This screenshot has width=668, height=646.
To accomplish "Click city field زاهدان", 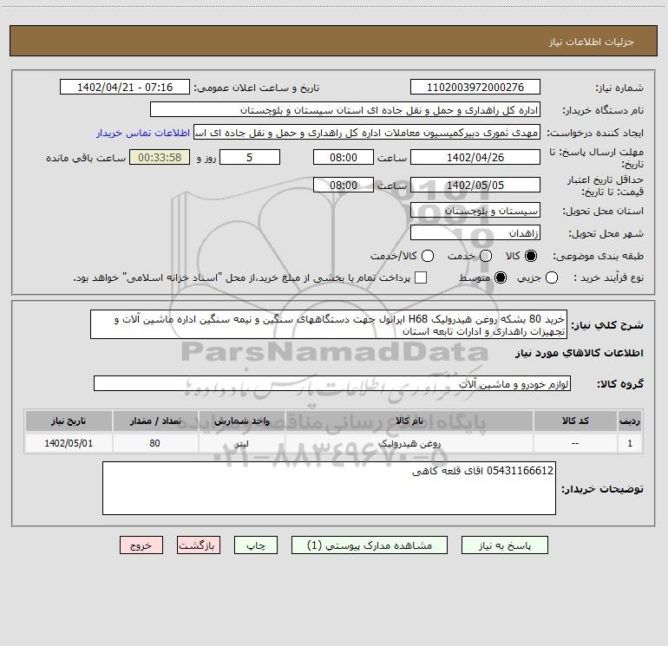I will [x=475, y=232].
